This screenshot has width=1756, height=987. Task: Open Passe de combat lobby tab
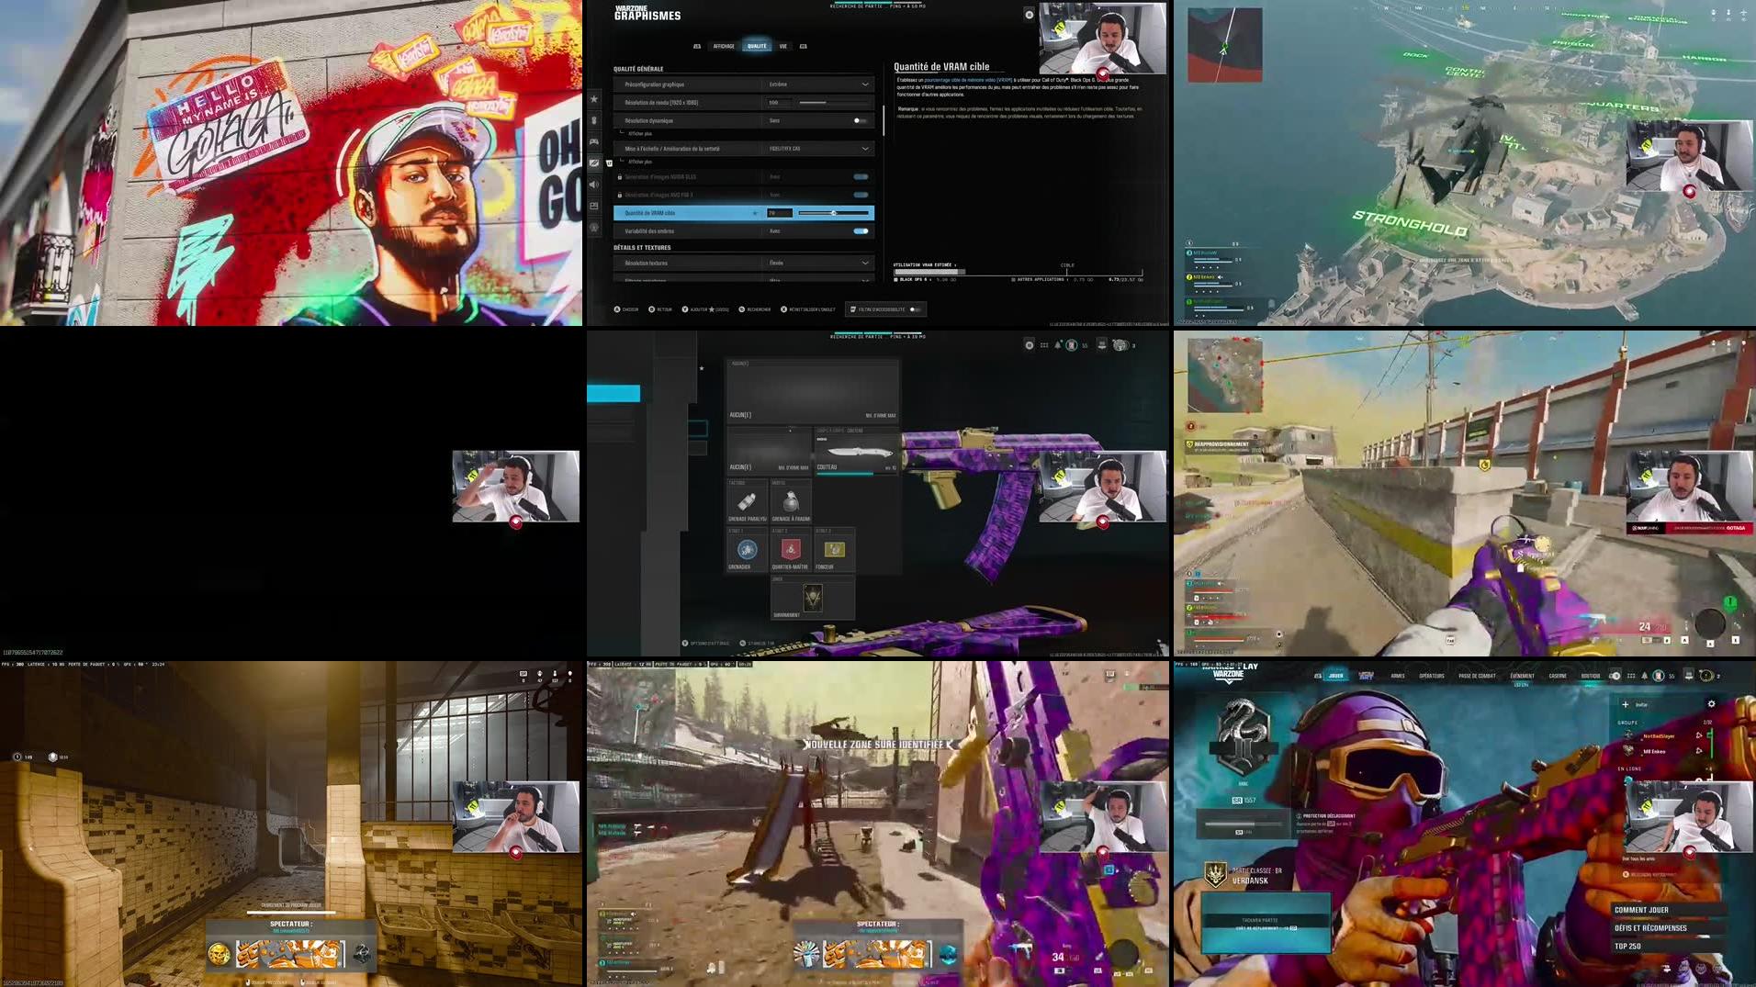tap(1477, 676)
